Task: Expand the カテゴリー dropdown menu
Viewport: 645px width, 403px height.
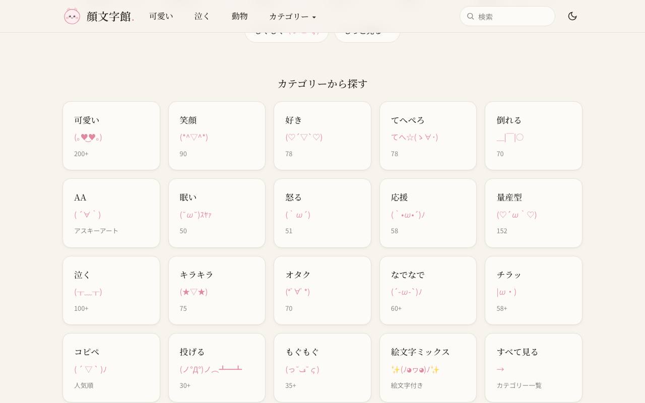Action: tap(293, 16)
